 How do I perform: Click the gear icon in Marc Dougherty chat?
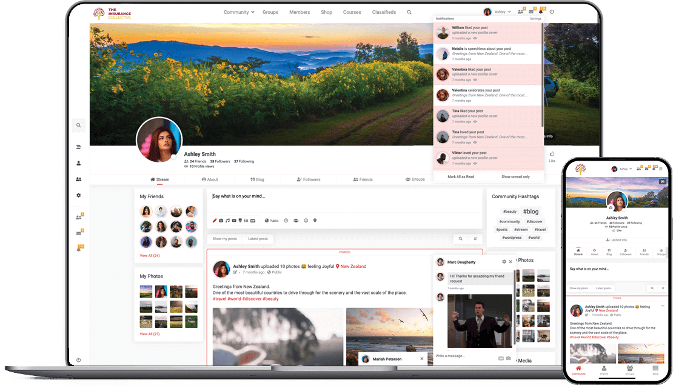pyautogui.click(x=504, y=262)
